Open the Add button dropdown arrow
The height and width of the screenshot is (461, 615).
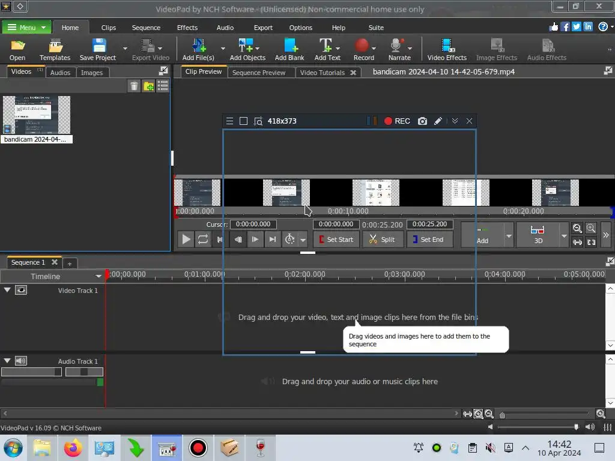click(509, 236)
